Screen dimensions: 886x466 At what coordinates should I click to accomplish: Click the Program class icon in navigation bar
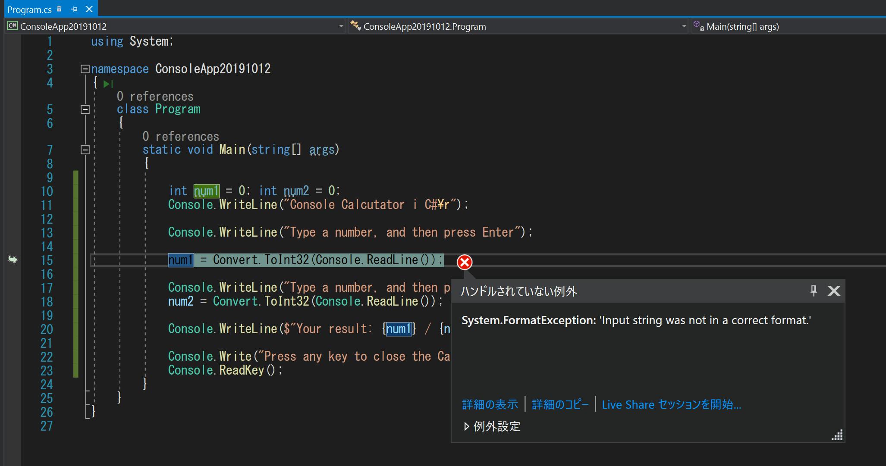(x=355, y=26)
